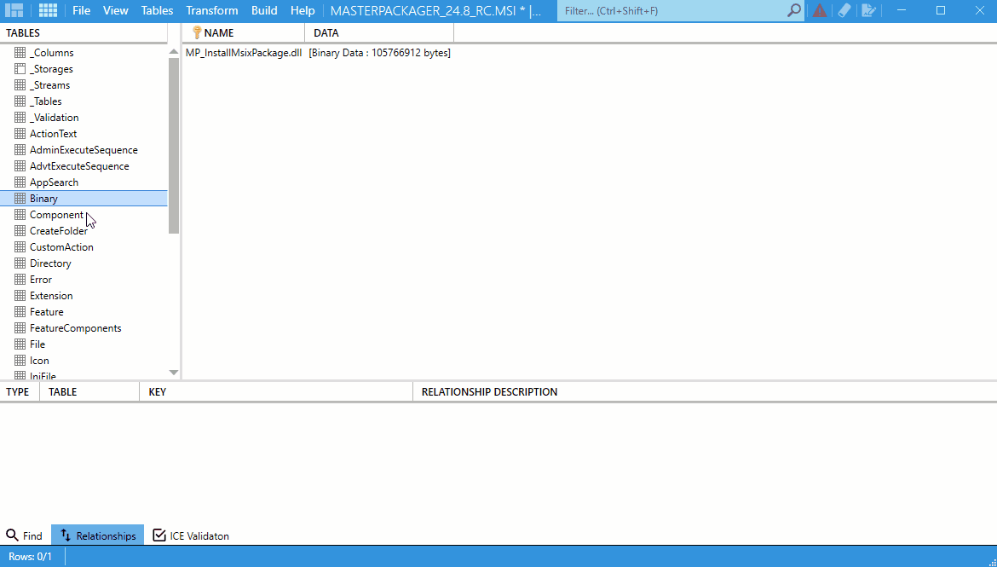Select the Component table
Screen dimensions: 997x567
[56, 215]
